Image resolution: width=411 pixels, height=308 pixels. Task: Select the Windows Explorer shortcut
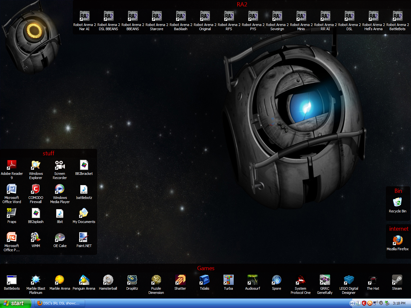[x=36, y=170]
